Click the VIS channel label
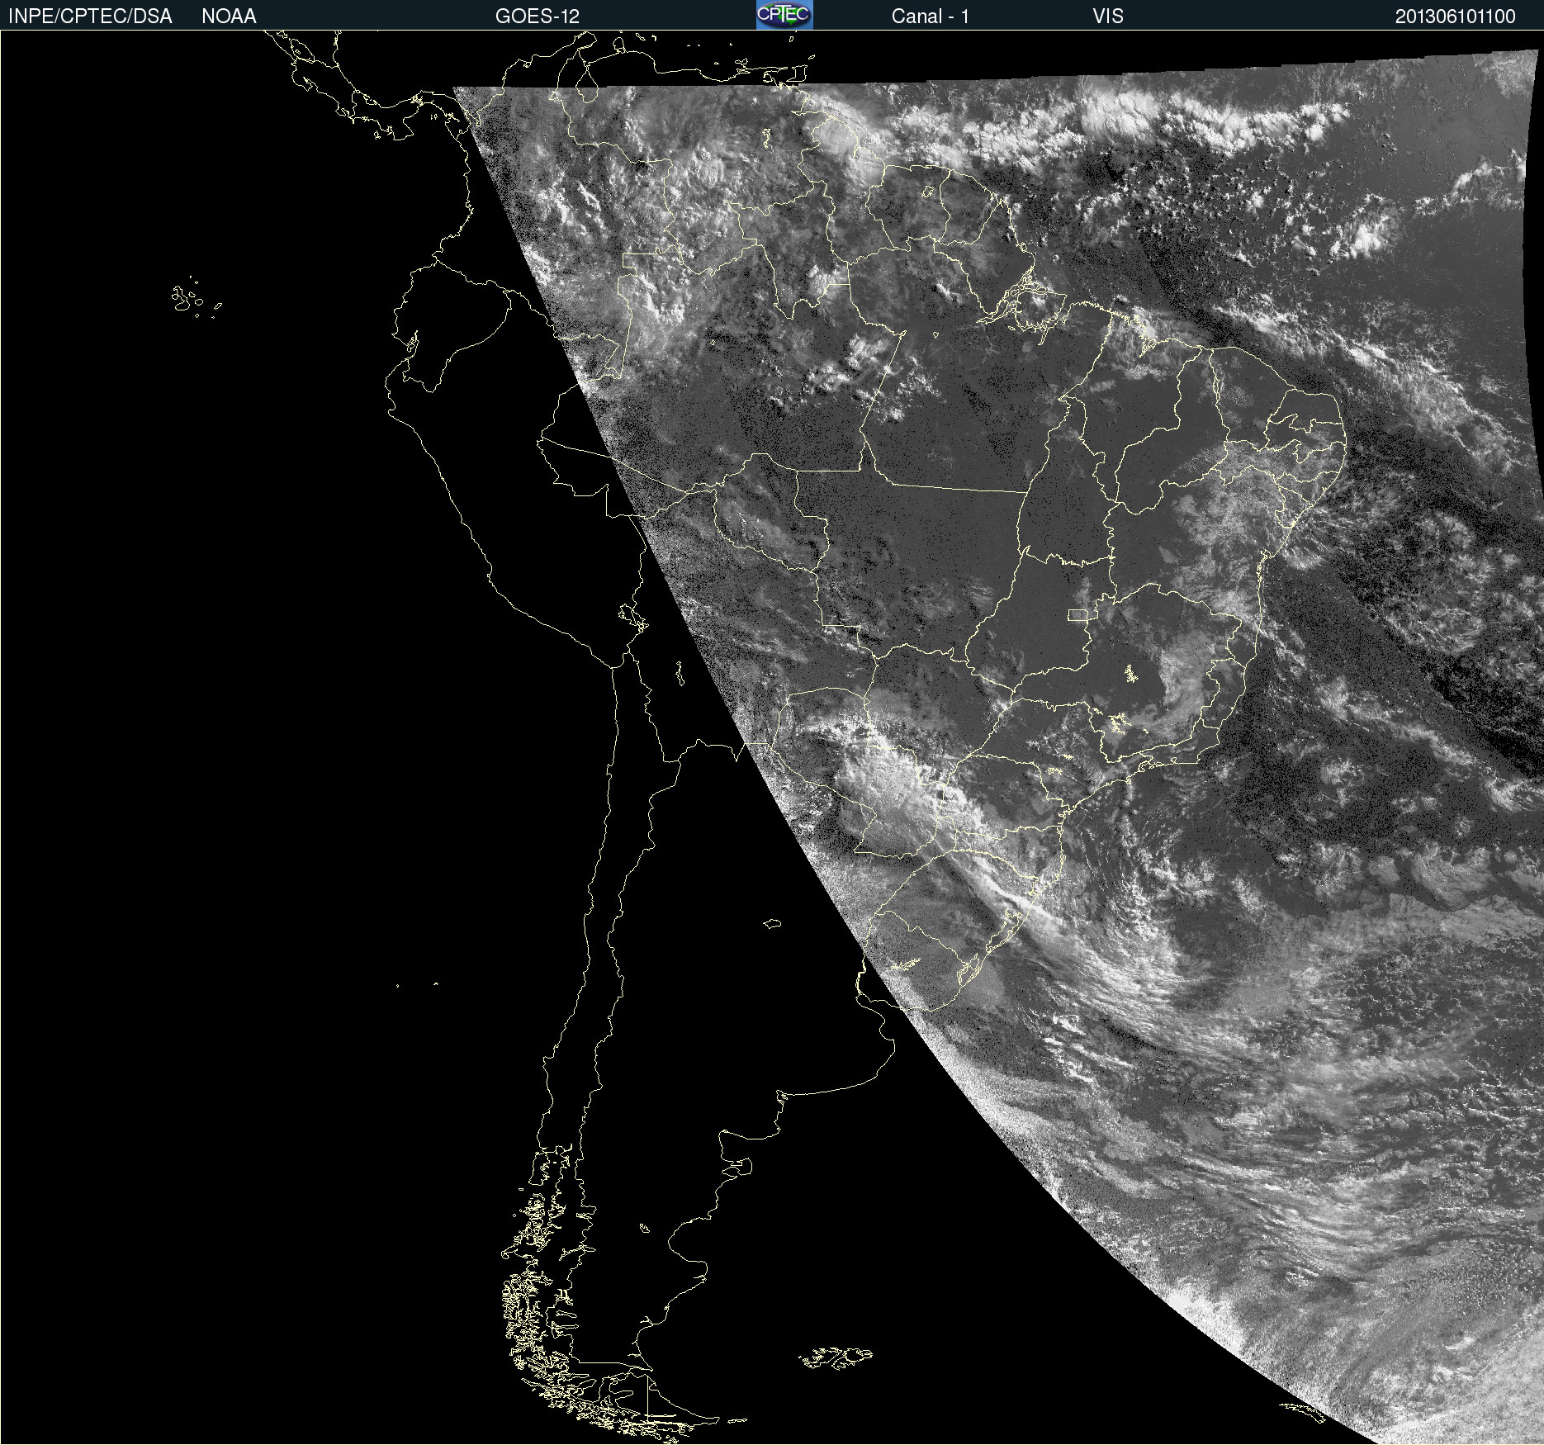Viewport: 1544px width, 1445px height. [x=1108, y=17]
